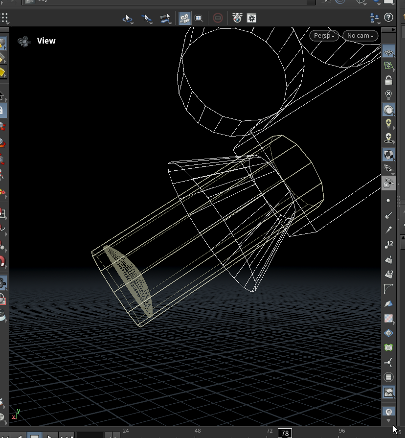Click the render region tool icon
Image resolution: width=405 pixels, height=438 pixels.
[x=199, y=19]
